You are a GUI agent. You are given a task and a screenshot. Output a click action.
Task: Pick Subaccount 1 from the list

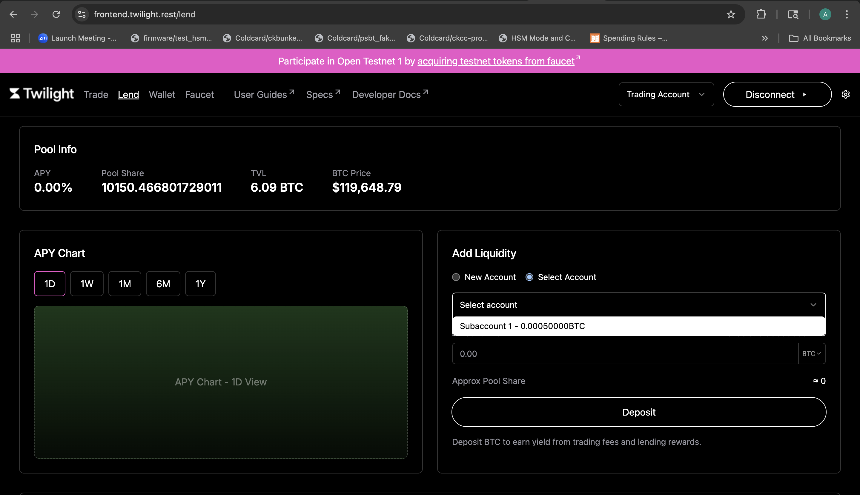point(522,326)
